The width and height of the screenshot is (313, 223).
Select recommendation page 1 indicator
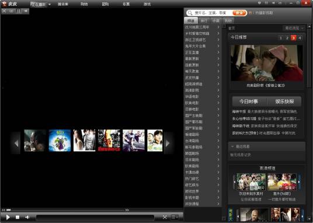click(x=281, y=38)
